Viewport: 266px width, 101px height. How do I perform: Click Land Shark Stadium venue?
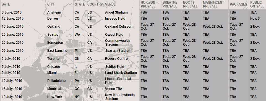pos(121,73)
